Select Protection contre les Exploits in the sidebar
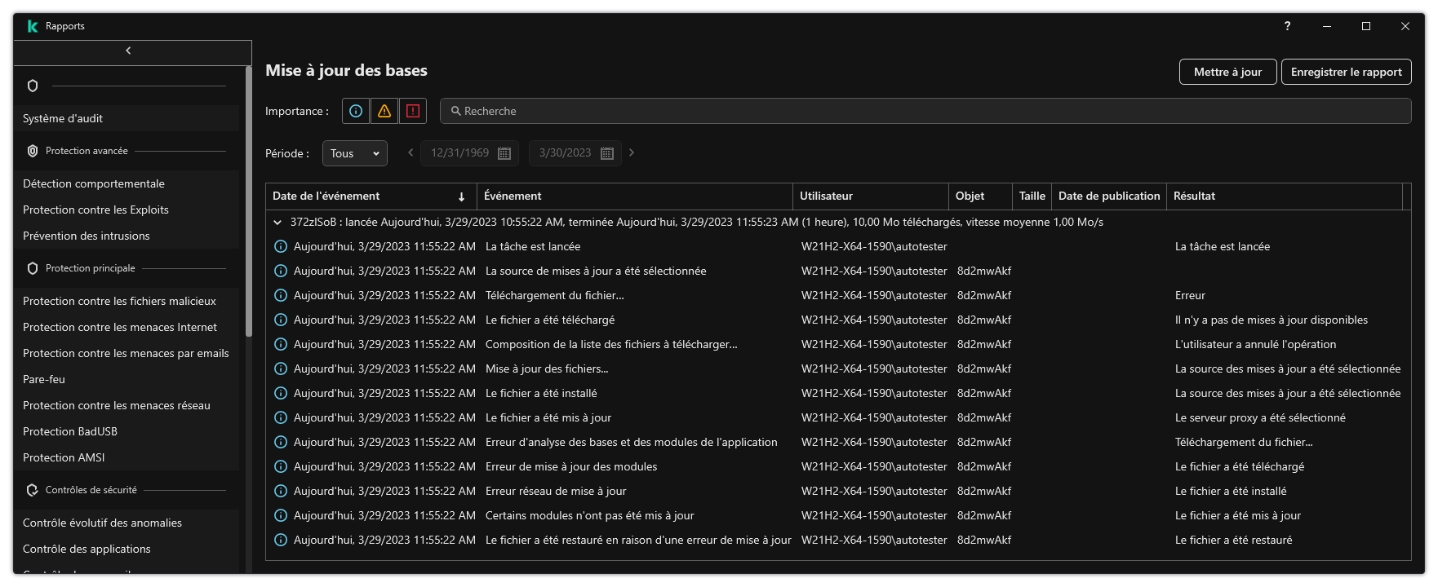The width and height of the screenshot is (1438, 587). point(95,210)
